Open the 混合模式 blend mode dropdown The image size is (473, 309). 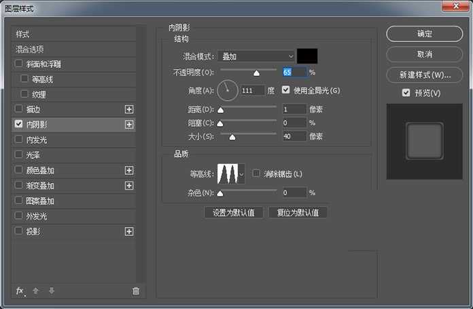click(258, 56)
